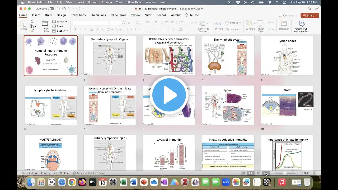This screenshot has width=338, height=190.
Task: Open Quick Styles gallery
Action: [261, 26]
